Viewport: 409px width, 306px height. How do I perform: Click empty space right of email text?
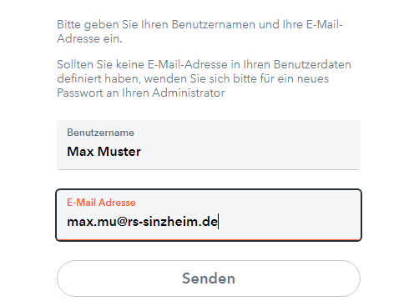tap(290, 222)
